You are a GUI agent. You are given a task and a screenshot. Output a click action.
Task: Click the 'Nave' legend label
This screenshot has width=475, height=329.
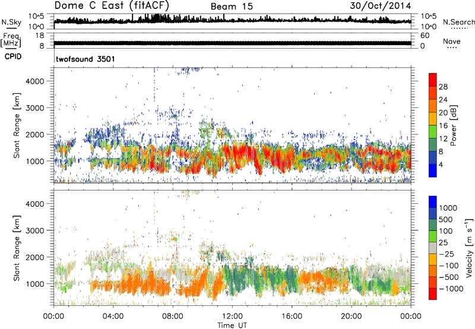pos(452,41)
